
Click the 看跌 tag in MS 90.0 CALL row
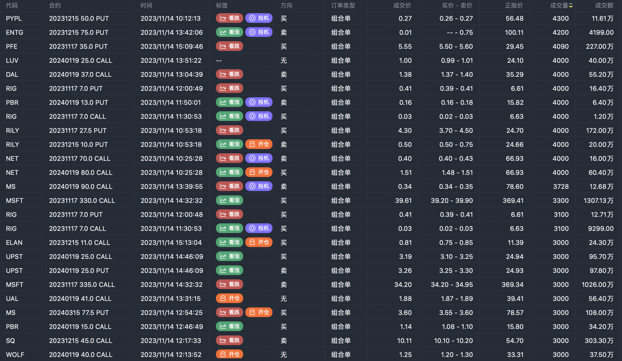pyautogui.click(x=229, y=186)
